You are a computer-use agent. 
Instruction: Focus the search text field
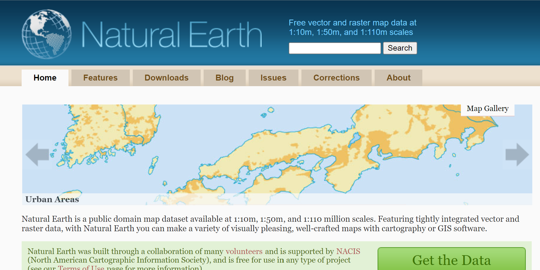point(335,48)
